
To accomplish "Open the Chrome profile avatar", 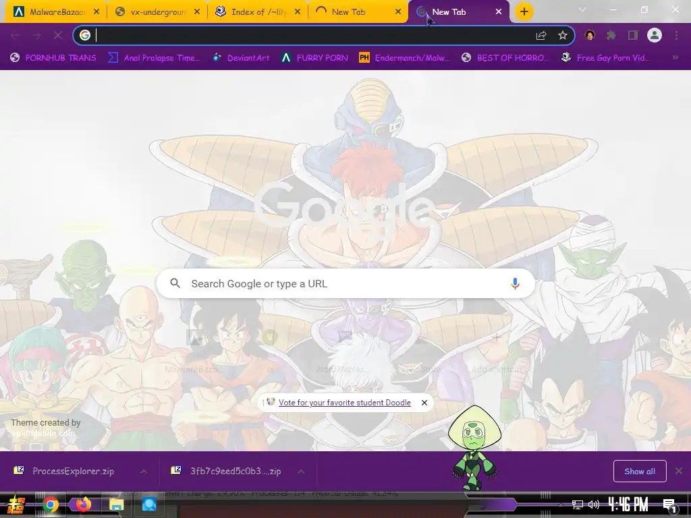I will (655, 35).
